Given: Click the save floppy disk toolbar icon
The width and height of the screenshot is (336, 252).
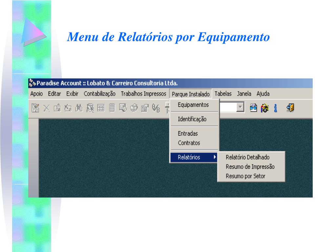Looking at the screenshot, I should point(35,108).
